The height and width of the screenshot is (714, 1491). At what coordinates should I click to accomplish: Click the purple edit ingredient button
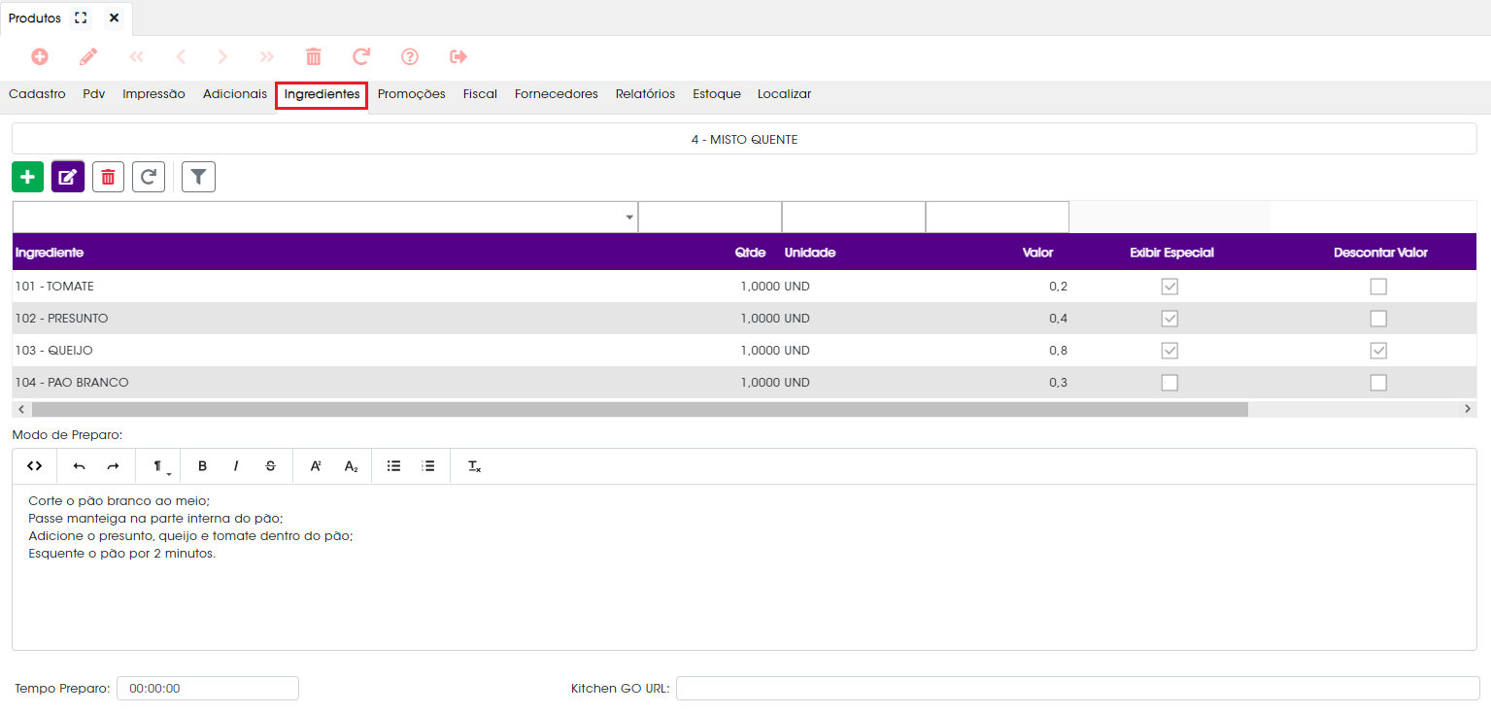pos(68,177)
